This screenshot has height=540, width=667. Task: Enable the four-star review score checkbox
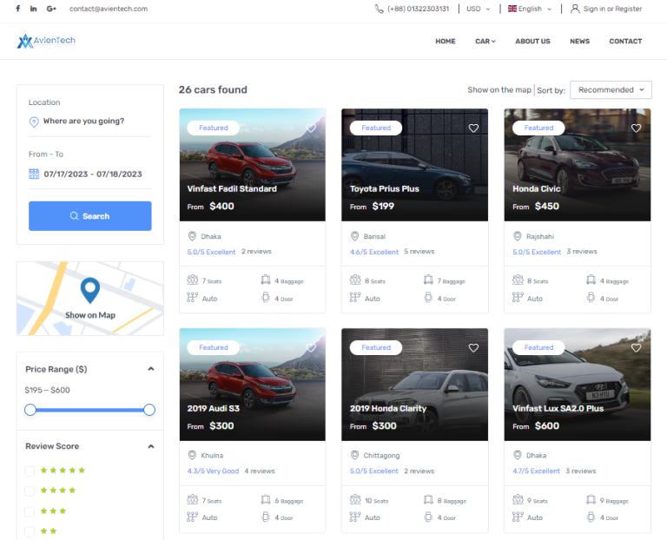click(30, 491)
